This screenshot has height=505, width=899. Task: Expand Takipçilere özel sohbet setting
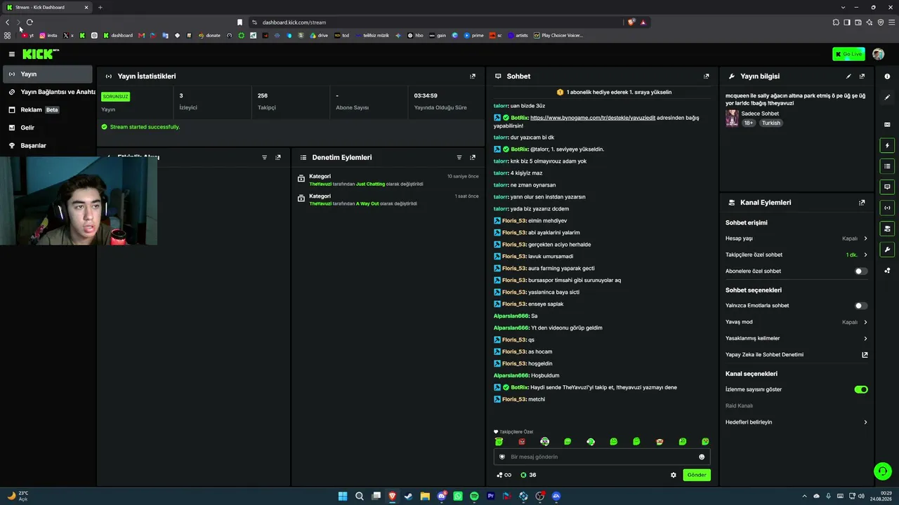click(x=796, y=255)
